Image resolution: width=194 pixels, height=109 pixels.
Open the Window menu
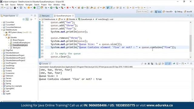(56, 5)
